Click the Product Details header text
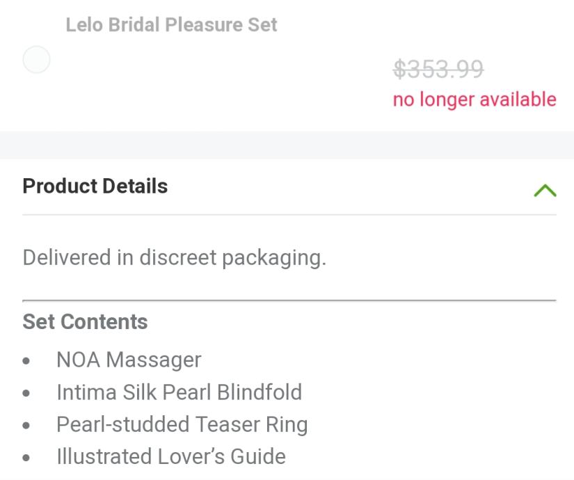Viewport: 574px width, 480px height. [95, 186]
